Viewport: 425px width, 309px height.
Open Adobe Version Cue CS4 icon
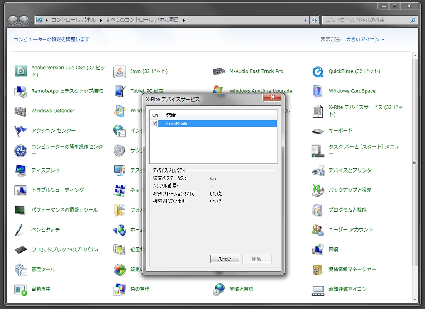click(x=20, y=71)
